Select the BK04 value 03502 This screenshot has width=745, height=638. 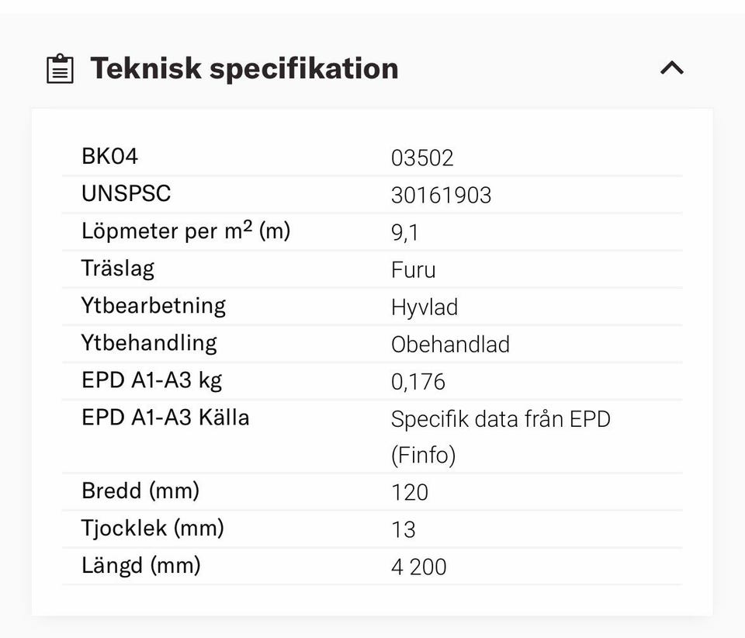(x=422, y=158)
